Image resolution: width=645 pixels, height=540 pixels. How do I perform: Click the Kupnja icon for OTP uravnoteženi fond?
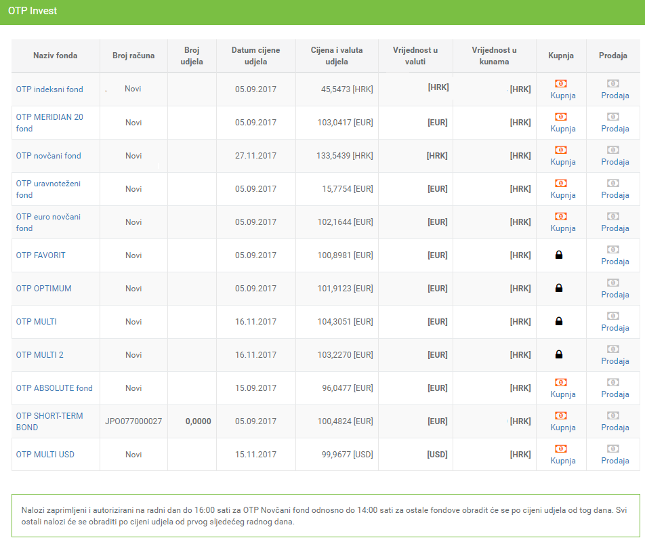(561, 184)
